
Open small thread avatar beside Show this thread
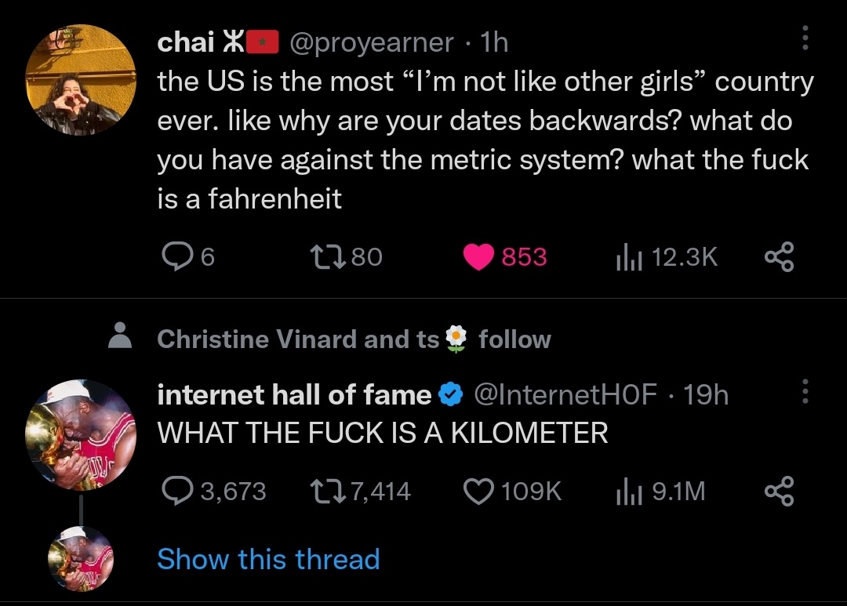(81, 558)
